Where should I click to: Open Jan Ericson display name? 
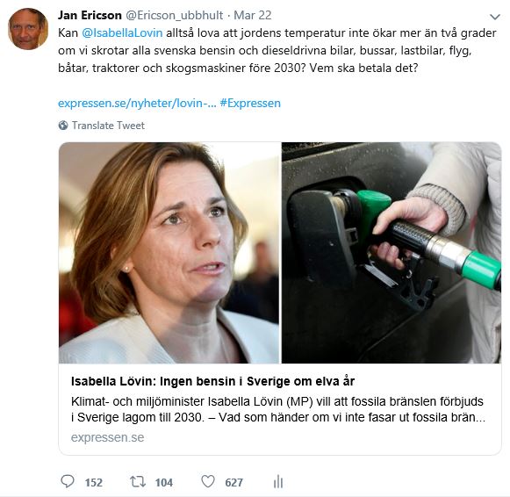pyautogui.click(x=90, y=15)
